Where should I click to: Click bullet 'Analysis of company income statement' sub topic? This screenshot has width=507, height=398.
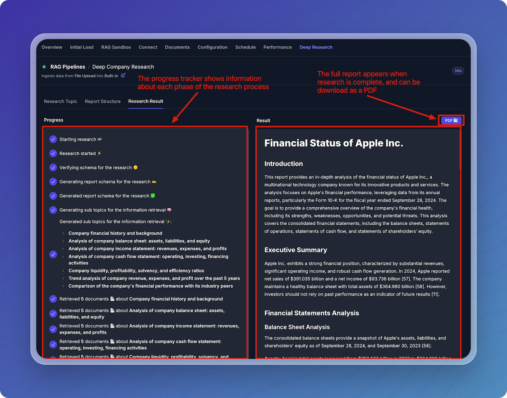click(147, 249)
